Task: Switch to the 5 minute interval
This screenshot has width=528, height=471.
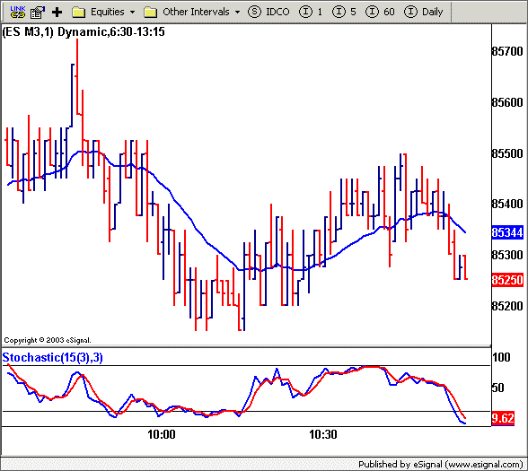Action: click(x=344, y=13)
